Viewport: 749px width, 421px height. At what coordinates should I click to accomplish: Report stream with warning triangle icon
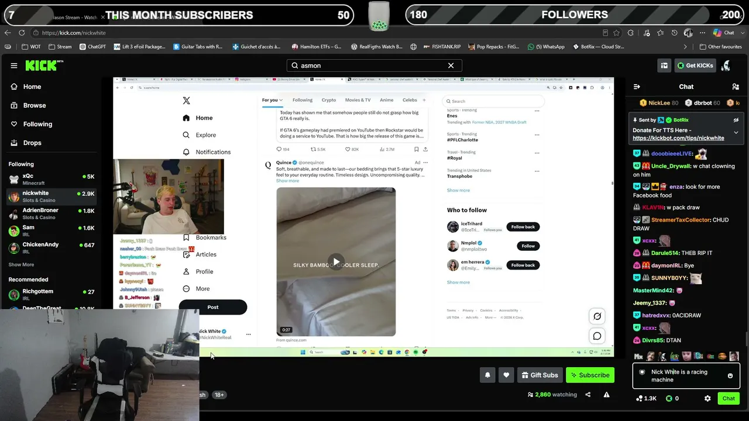click(x=607, y=395)
